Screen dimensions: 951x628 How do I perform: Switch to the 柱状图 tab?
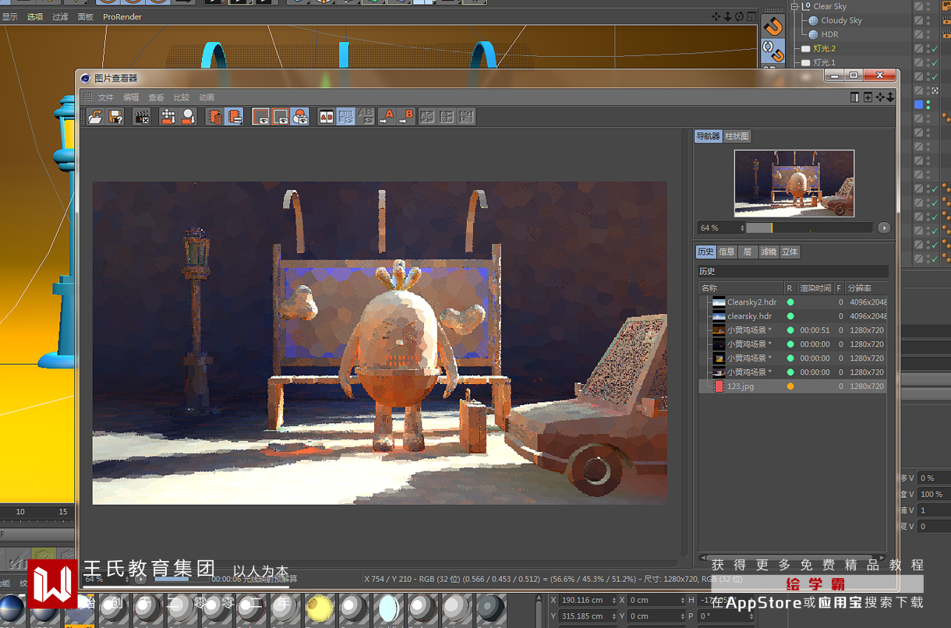(737, 136)
